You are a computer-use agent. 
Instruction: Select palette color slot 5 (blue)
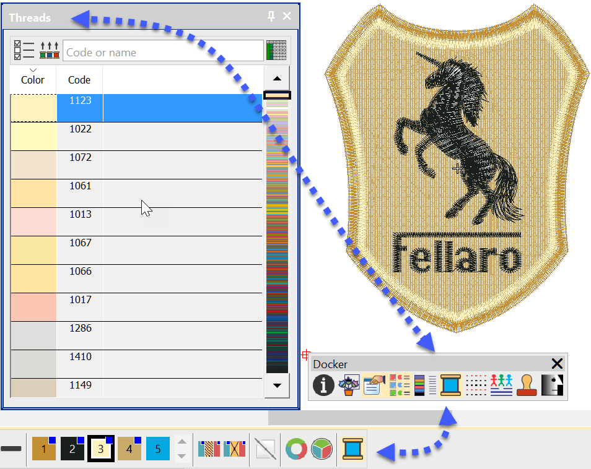(x=158, y=449)
